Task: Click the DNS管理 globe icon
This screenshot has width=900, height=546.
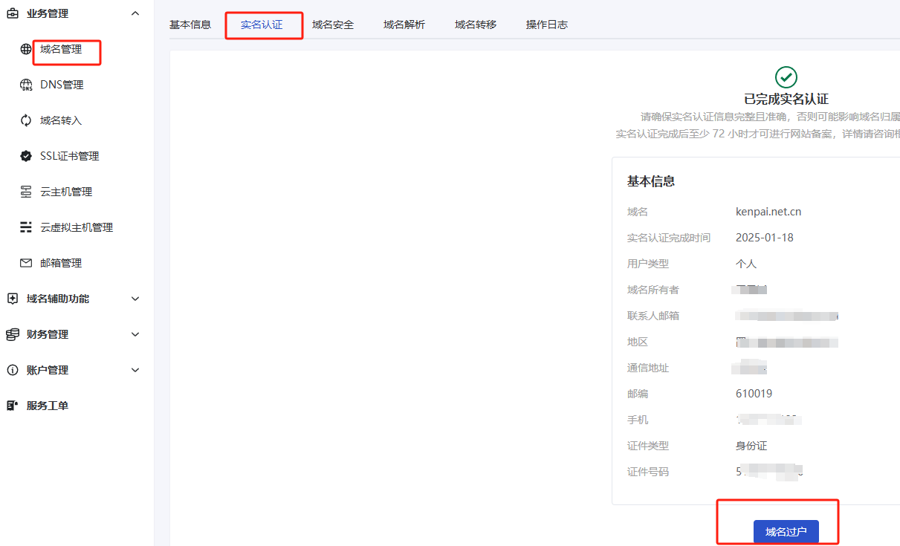Action: coord(26,85)
